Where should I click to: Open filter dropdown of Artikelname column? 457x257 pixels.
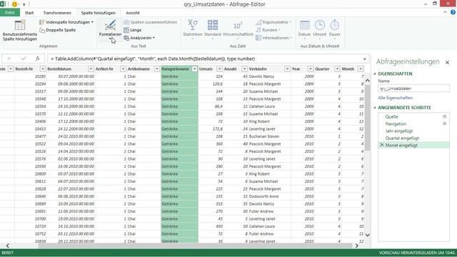[x=157, y=69]
